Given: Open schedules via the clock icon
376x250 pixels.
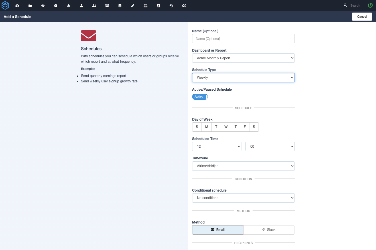Looking at the screenshot, I should click(56, 5).
